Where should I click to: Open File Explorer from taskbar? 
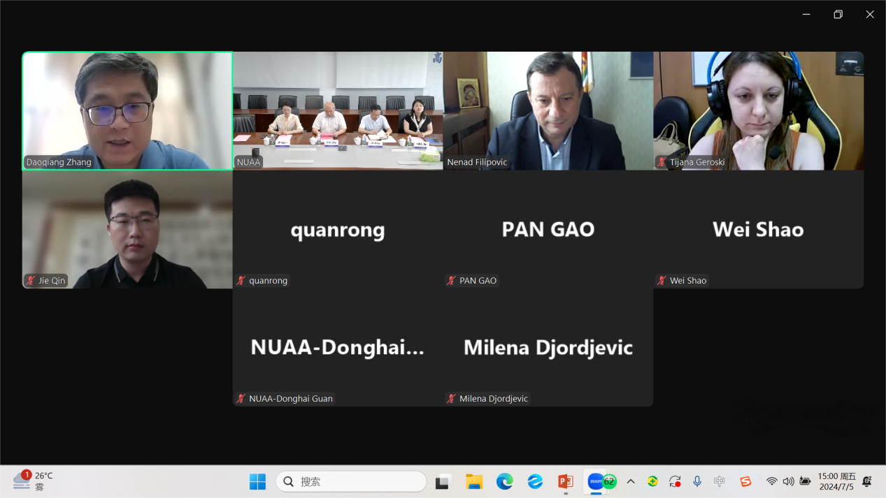pyautogui.click(x=474, y=481)
